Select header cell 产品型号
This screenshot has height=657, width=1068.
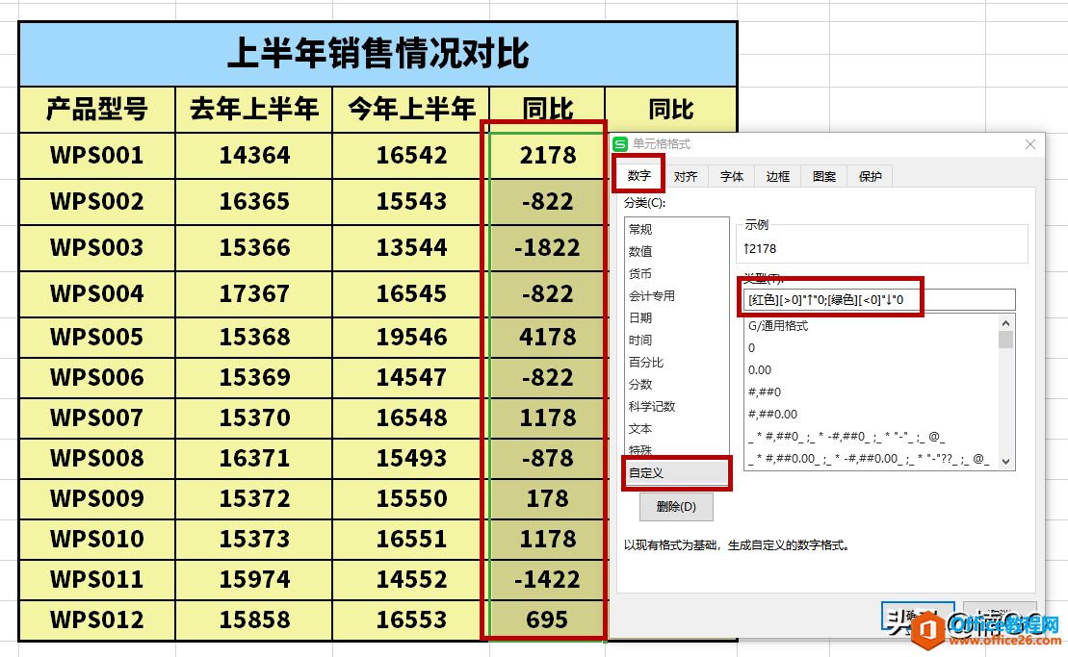(97, 110)
